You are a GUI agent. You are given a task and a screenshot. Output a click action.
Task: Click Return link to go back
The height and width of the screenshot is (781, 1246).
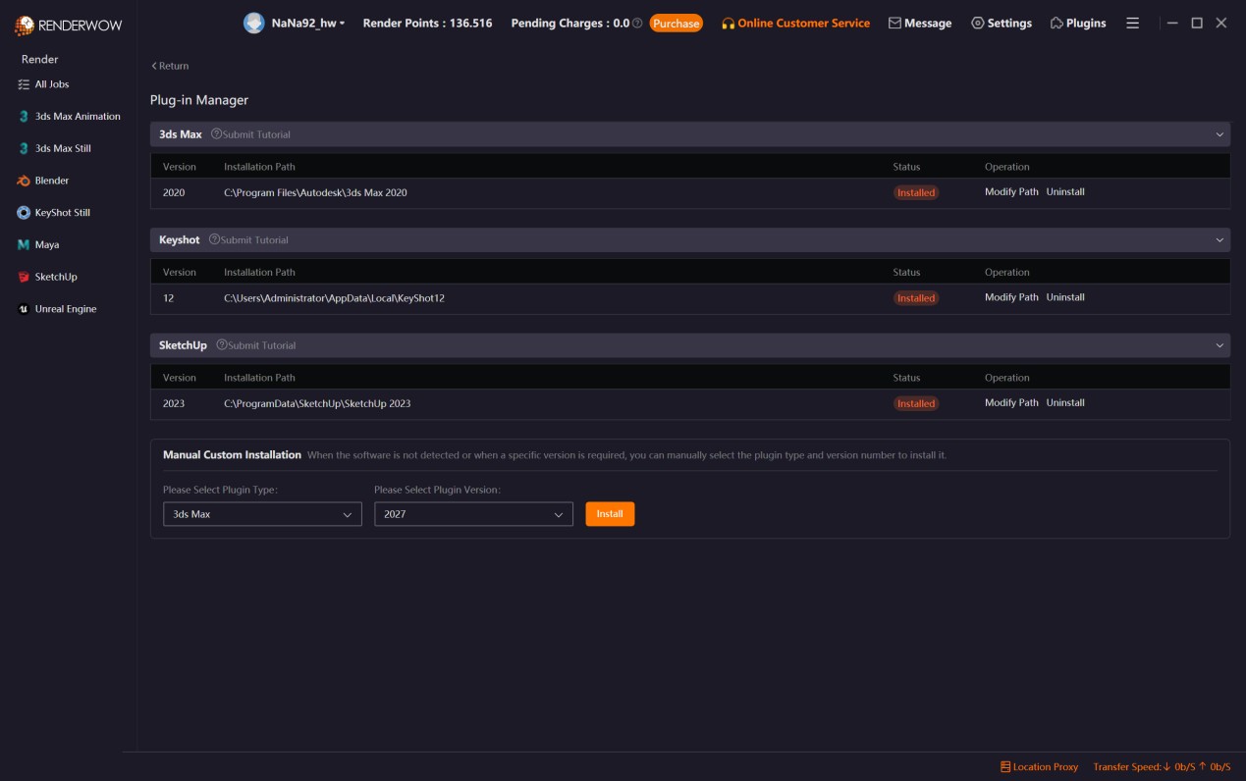[x=170, y=66]
